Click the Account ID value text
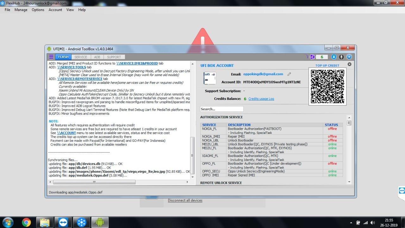 coord(272,82)
